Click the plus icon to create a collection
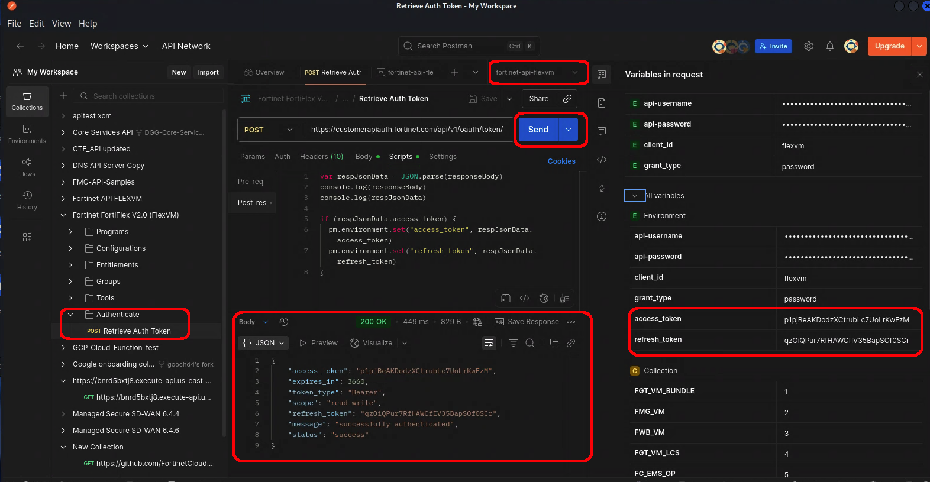Viewport: 930px width, 482px height. coord(63,96)
